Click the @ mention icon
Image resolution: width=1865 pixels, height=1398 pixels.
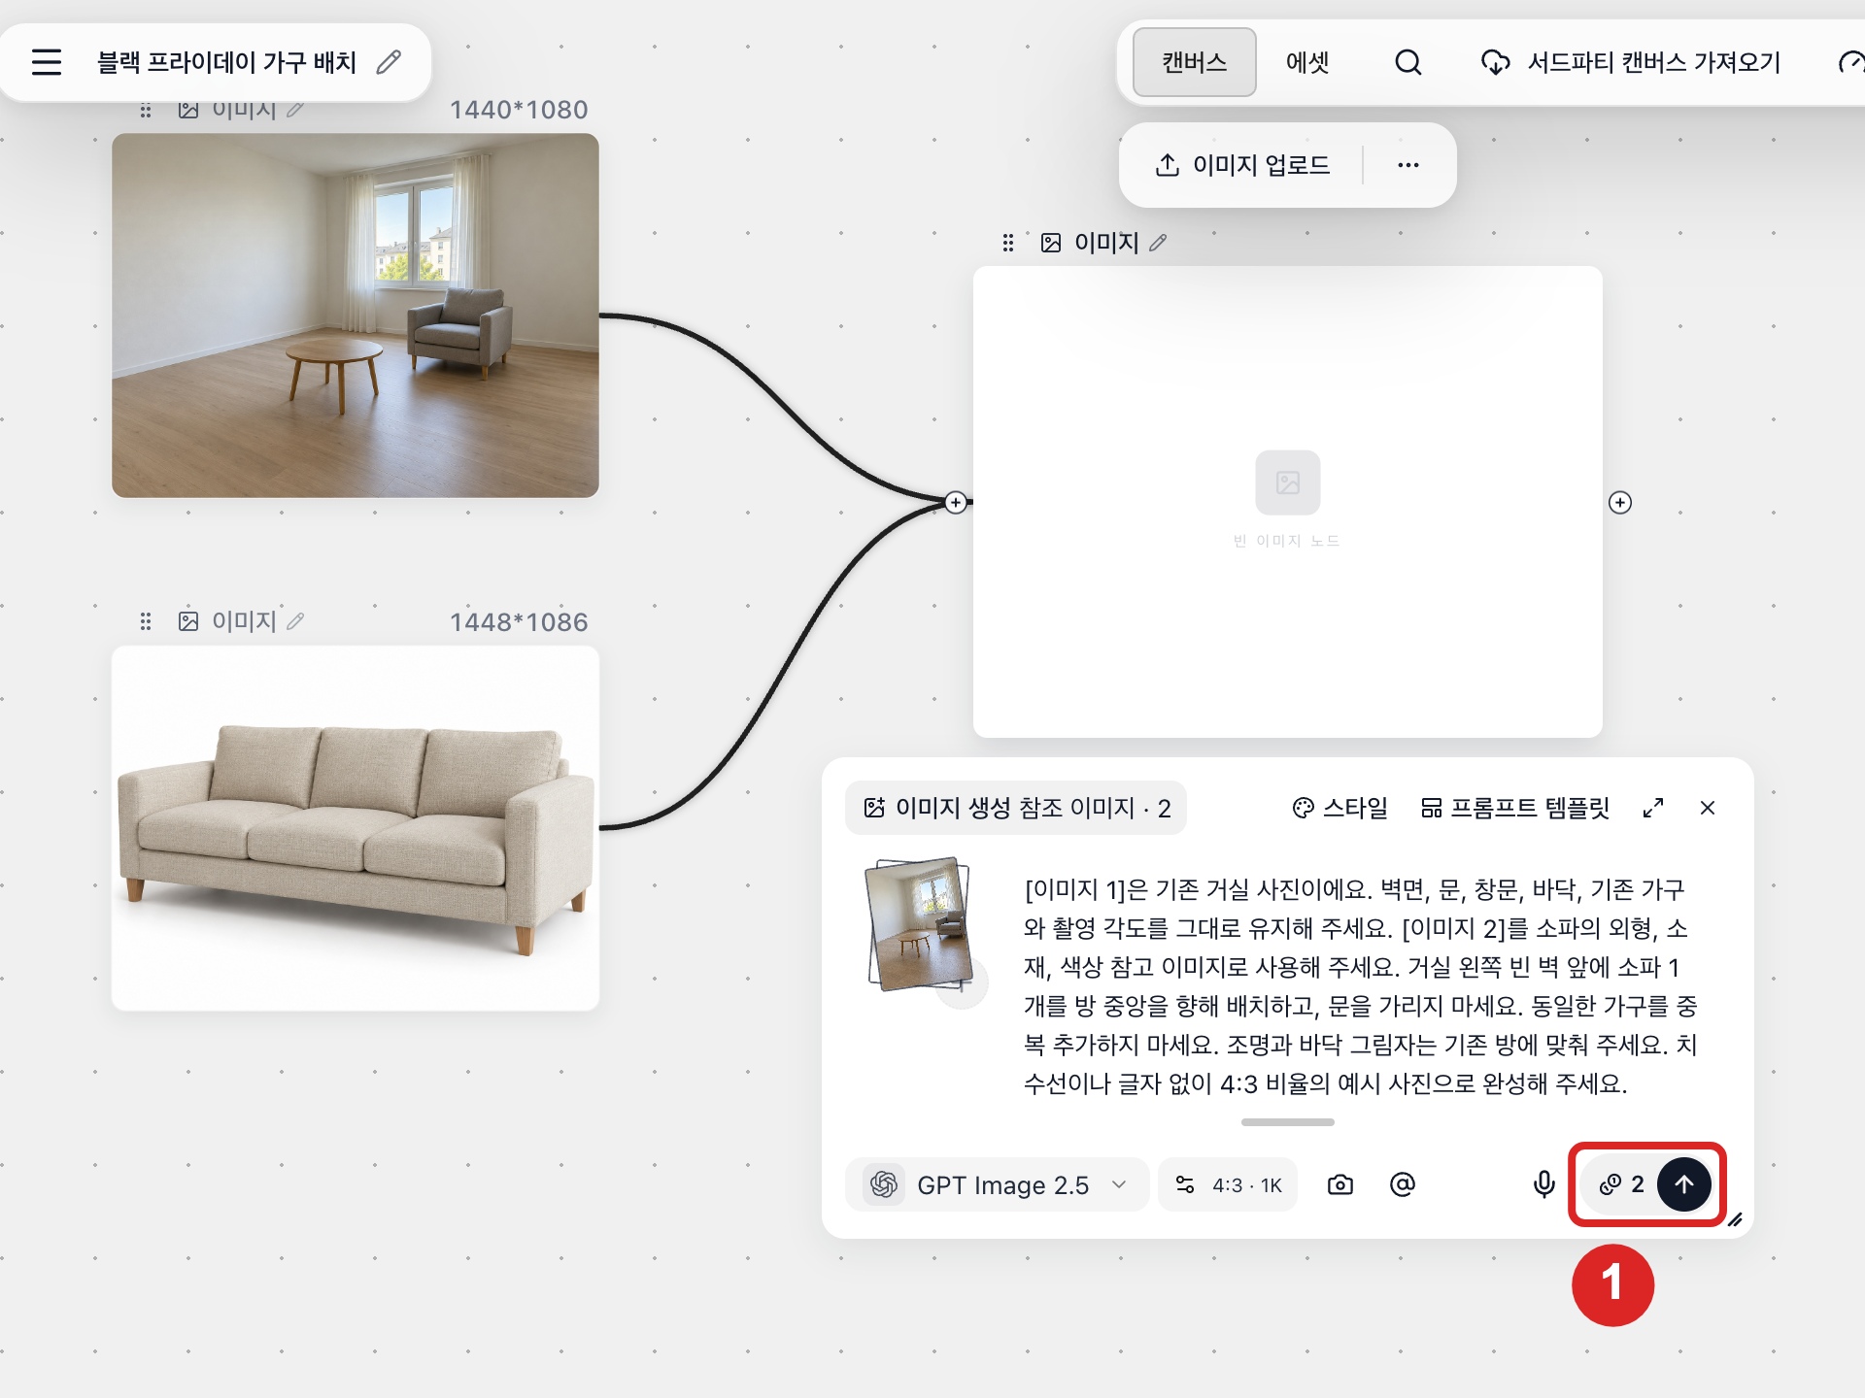(1403, 1184)
